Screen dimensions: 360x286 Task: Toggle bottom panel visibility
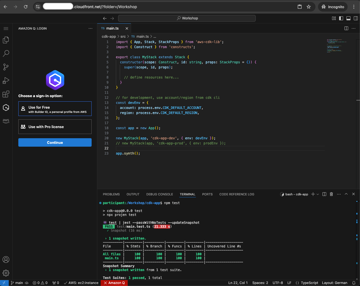click(348, 18)
